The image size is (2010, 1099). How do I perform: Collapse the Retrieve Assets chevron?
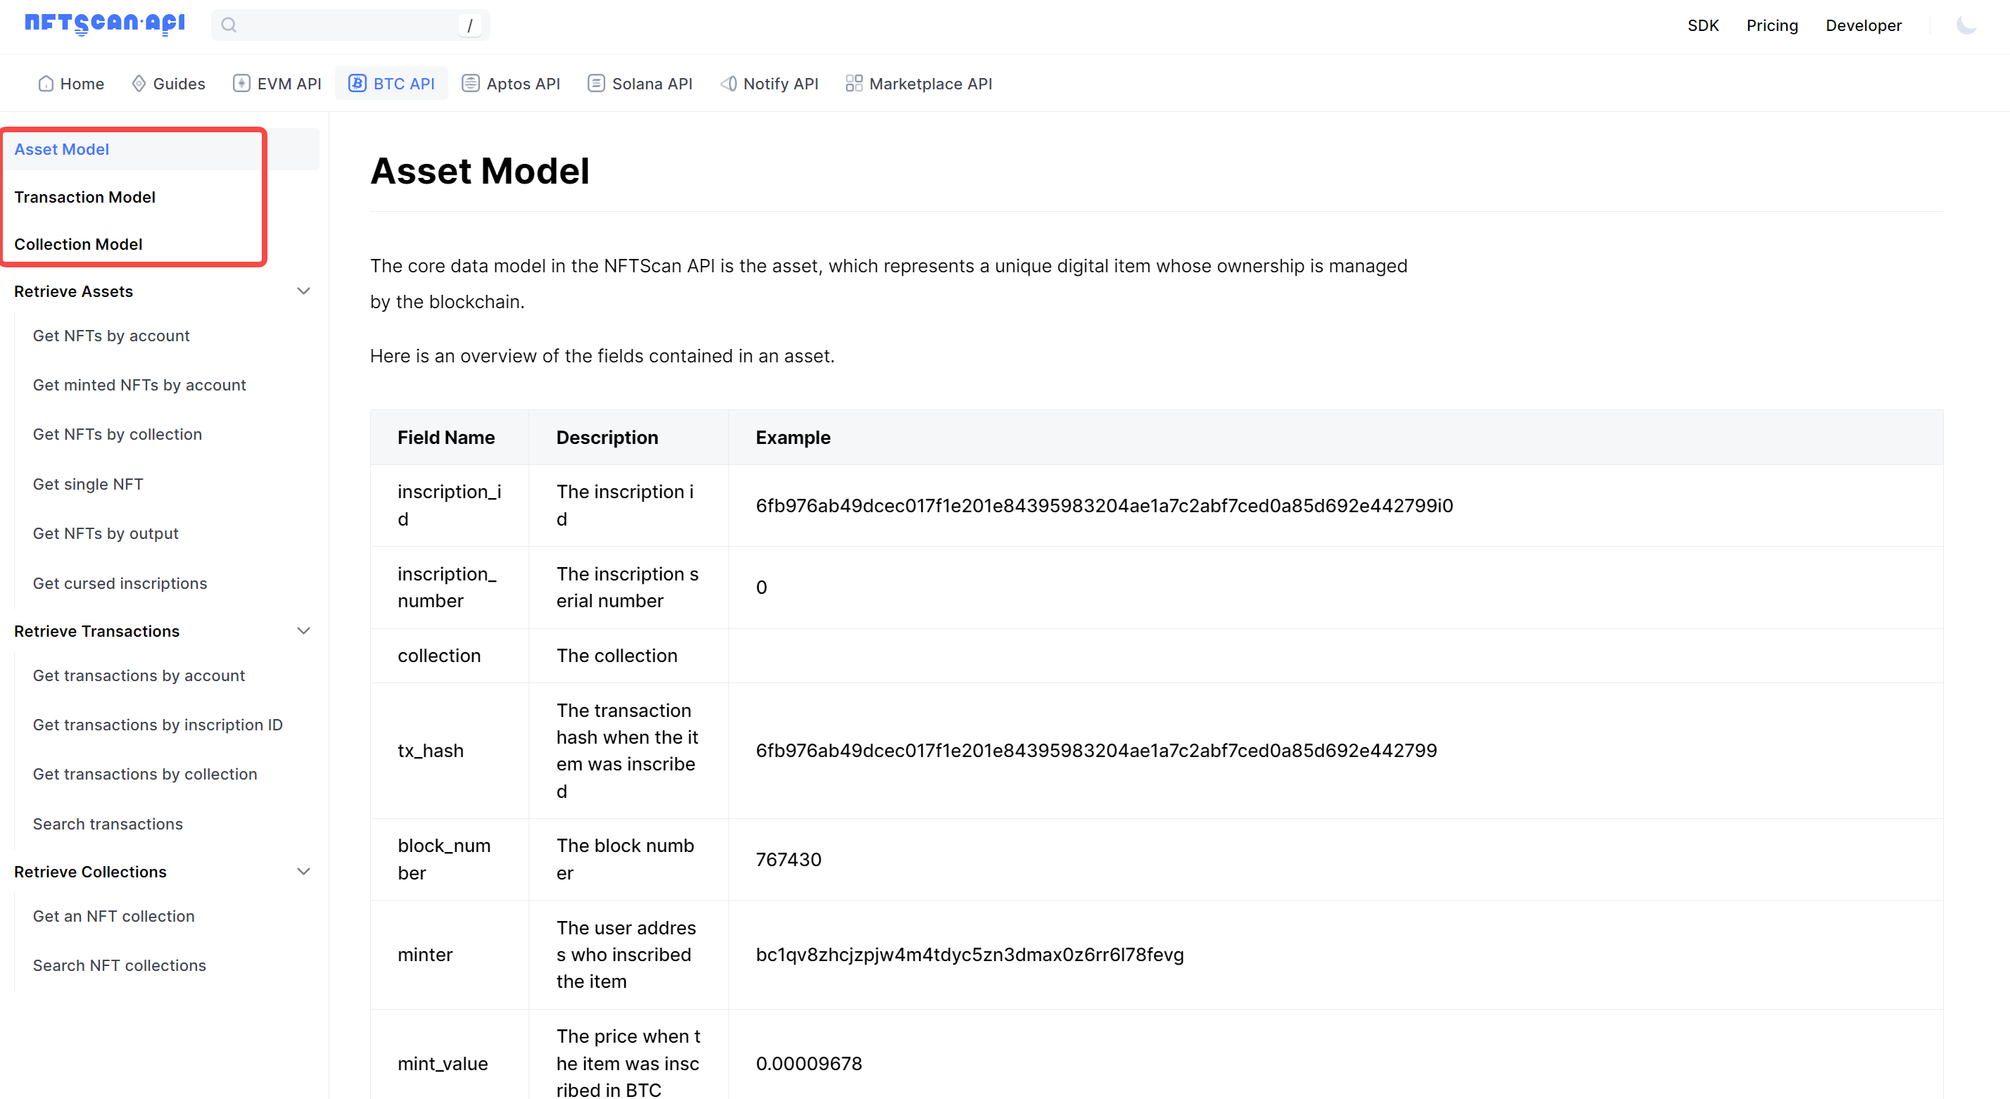(x=303, y=291)
